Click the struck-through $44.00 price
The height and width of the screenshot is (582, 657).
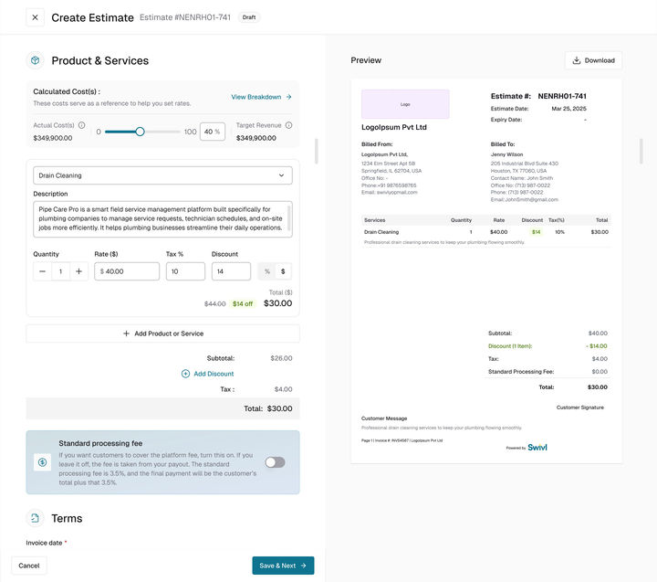coord(215,304)
